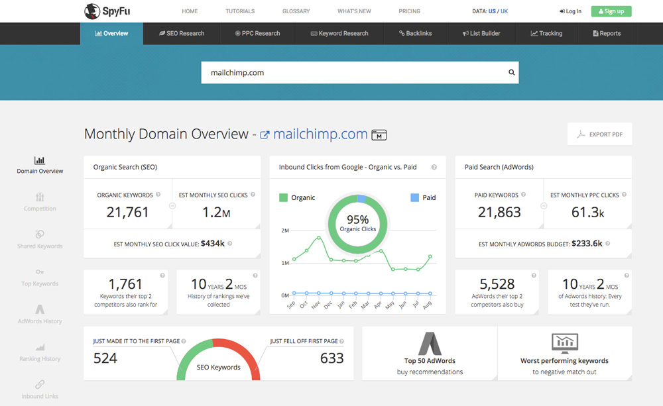This screenshot has width=663, height=406.
Task: Open Worst performing keywords to negative match
Action: (564, 353)
